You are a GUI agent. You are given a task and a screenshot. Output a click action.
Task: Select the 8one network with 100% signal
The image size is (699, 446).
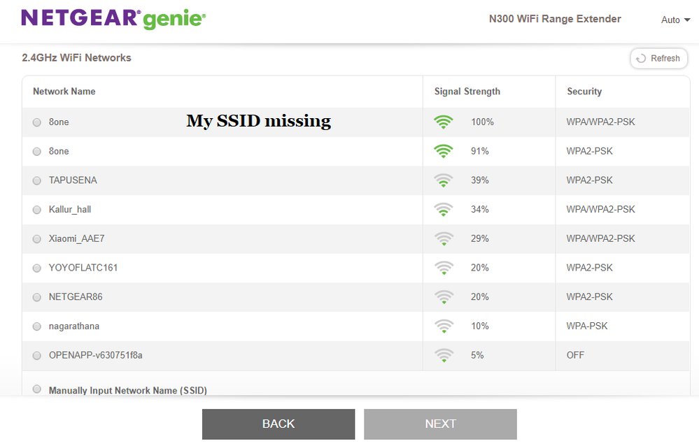37,122
